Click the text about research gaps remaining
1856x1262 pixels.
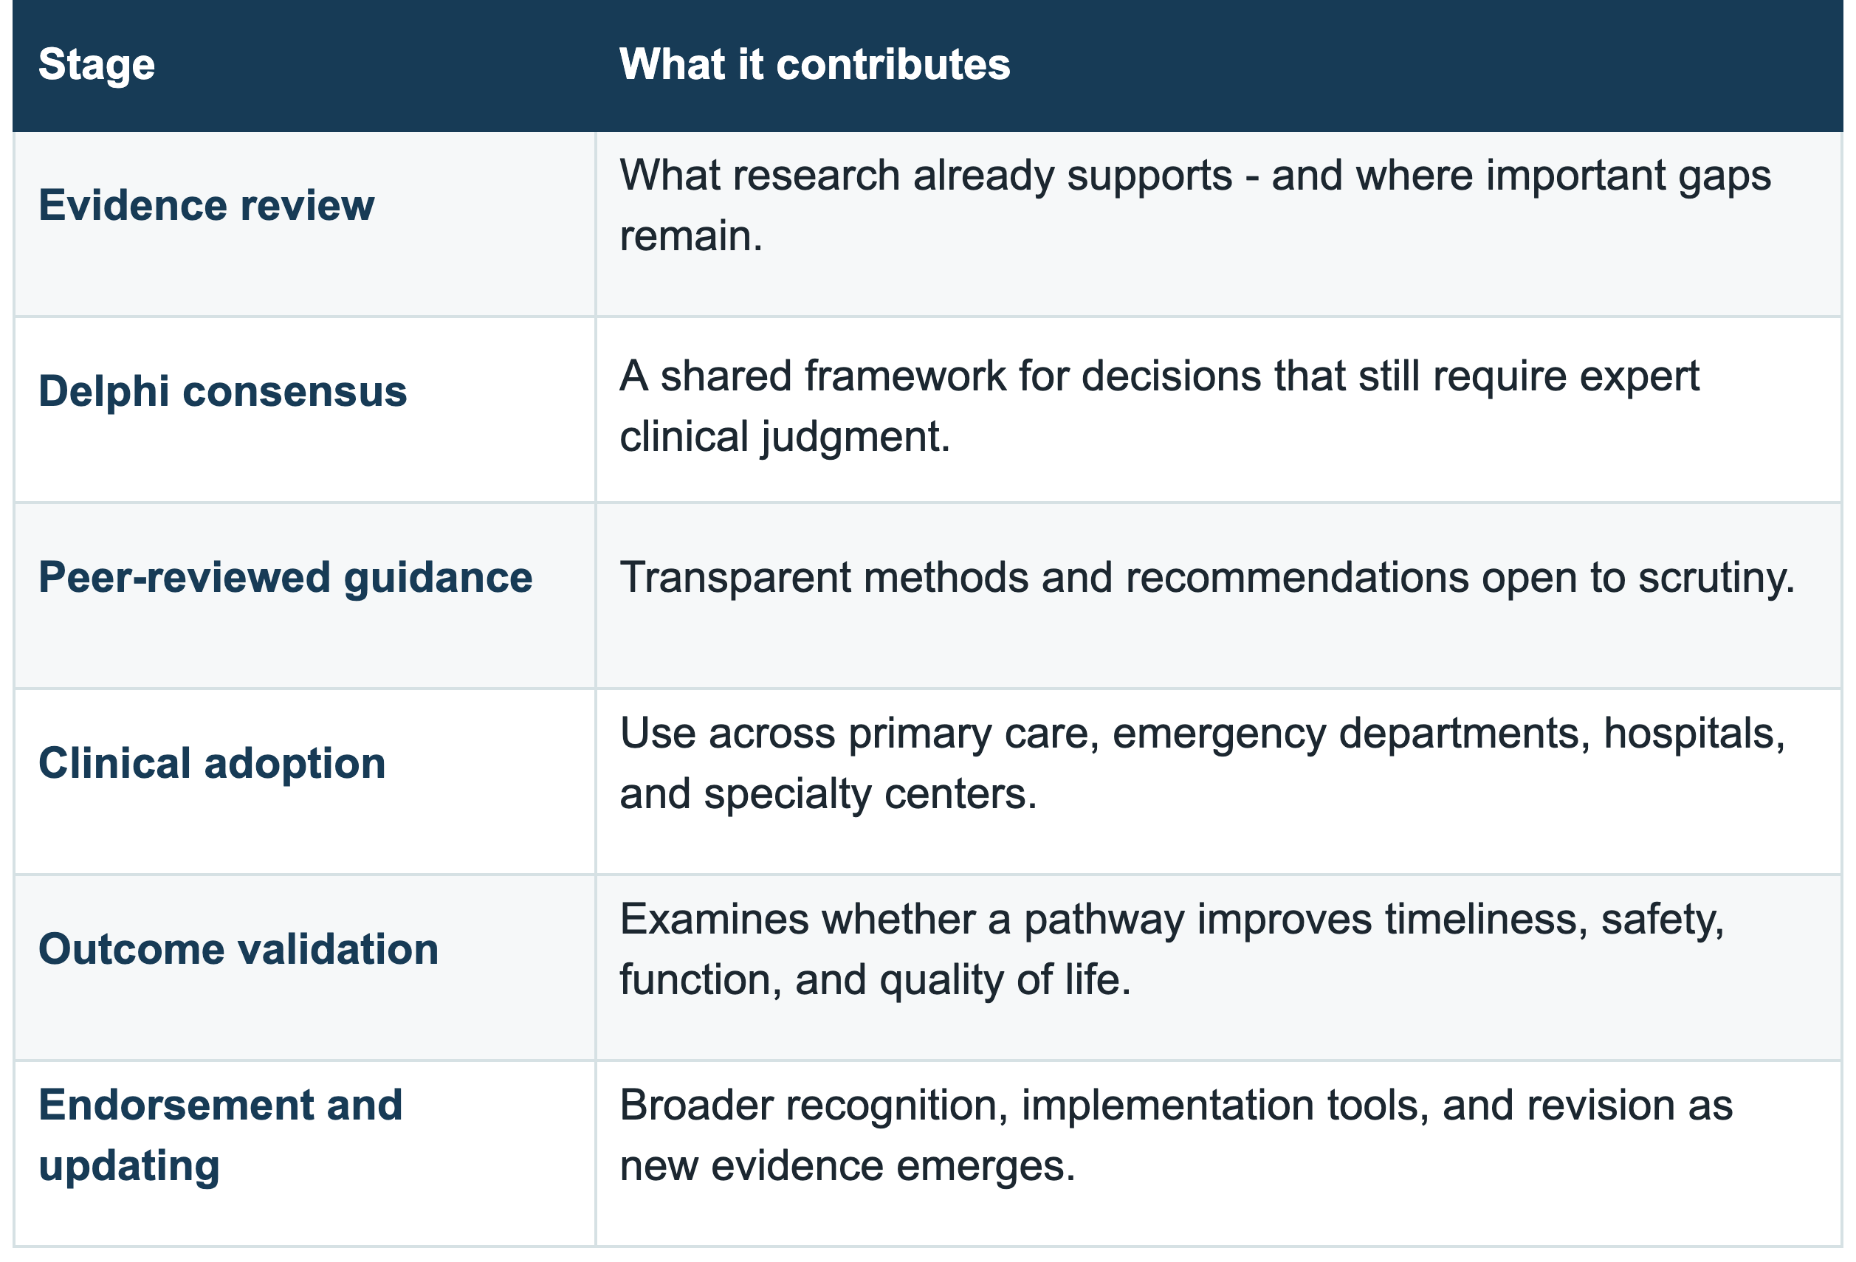pyautogui.click(x=1195, y=205)
